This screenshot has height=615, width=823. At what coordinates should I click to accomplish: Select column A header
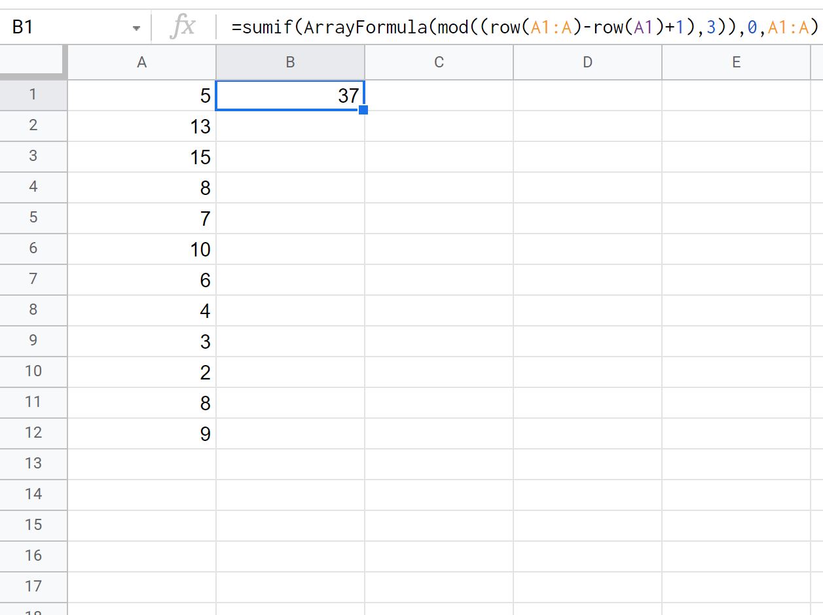tap(141, 63)
